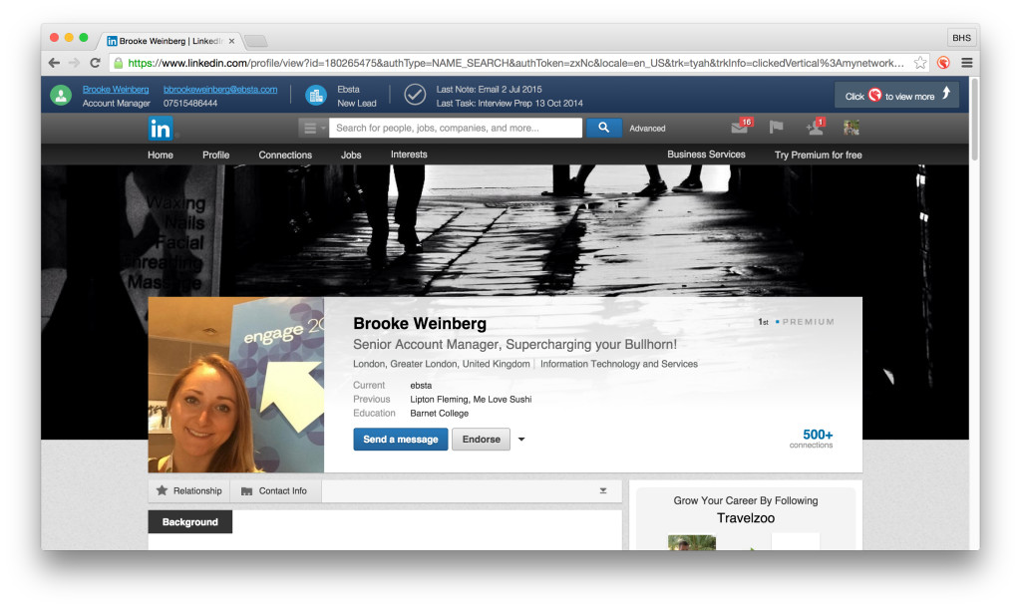
Task: Click the blue company building icon
Action: (x=316, y=96)
